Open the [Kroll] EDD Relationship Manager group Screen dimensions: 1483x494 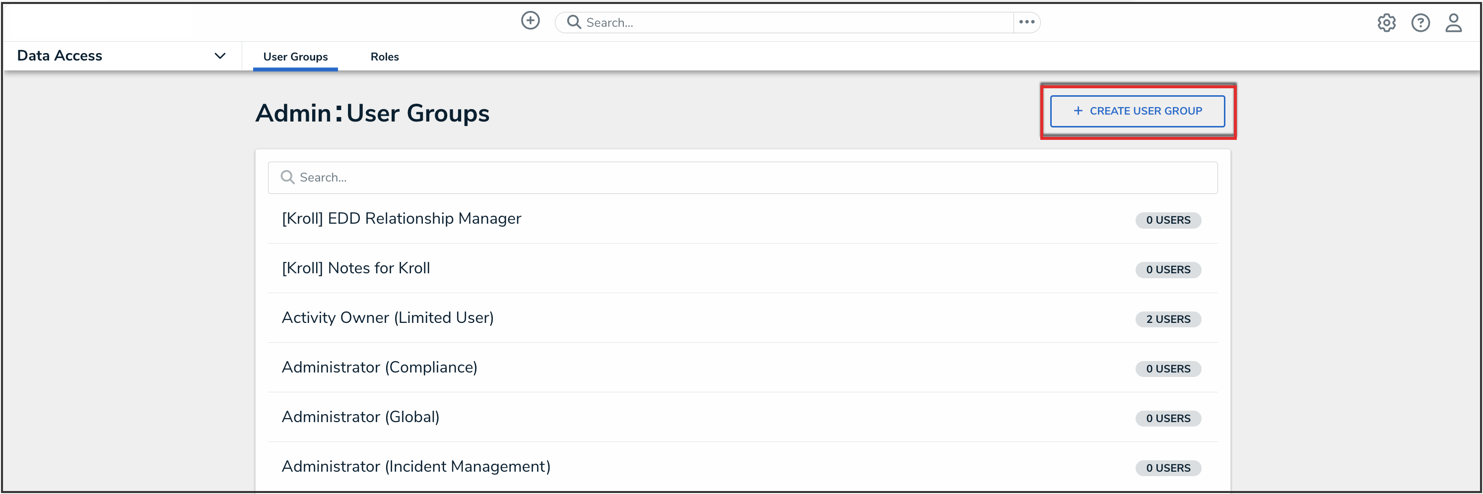pyautogui.click(x=401, y=219)
